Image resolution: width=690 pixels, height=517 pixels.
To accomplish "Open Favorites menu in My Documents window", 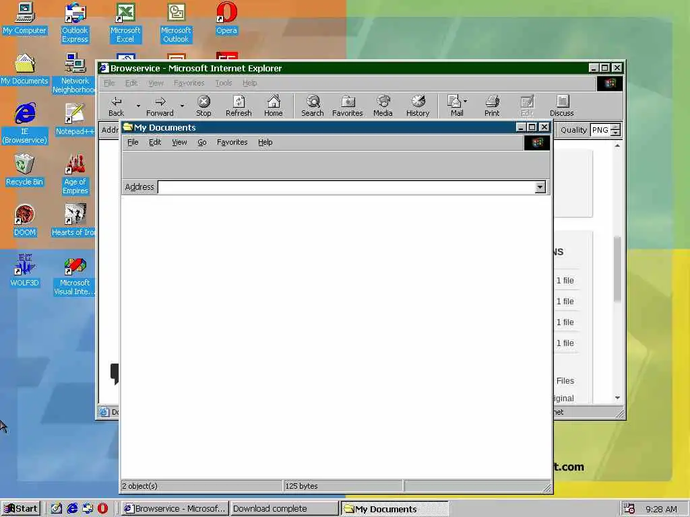I will click(232, 143).
